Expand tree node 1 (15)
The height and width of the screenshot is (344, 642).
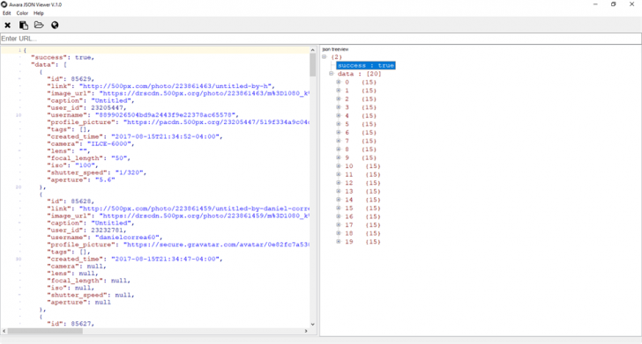(339, 91)
